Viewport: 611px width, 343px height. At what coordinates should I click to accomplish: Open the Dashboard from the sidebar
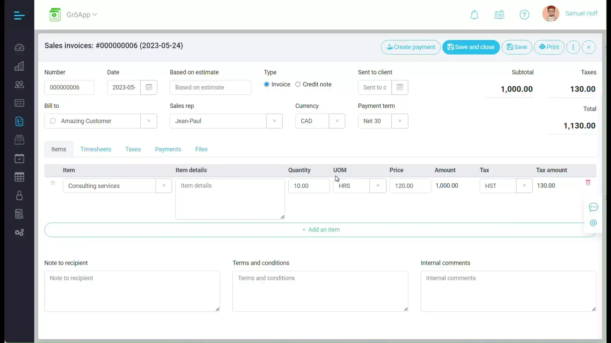(19, 48)
